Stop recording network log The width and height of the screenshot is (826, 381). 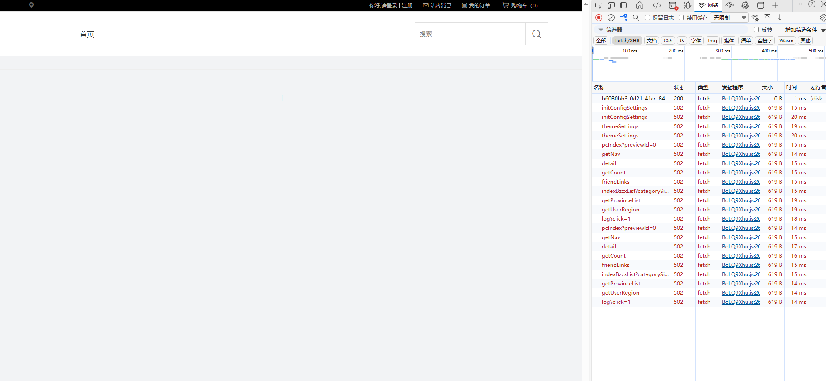click(x=599, y=18)
